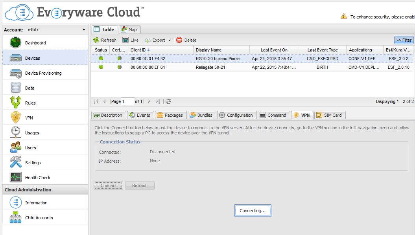Select row with Client ID 00:60:0C:80:EF:61
Viewport: 415px width, 235px height.
pos(252,67)
